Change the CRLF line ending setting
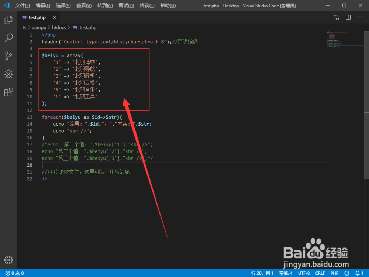This screenshot has width=369, height=277. pyautogui.click(x=320, y=273)
